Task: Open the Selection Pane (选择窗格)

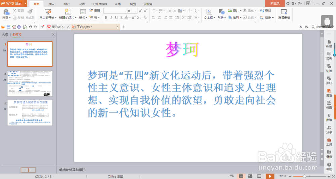Action: pyautogui.click(x=284, y=14)
